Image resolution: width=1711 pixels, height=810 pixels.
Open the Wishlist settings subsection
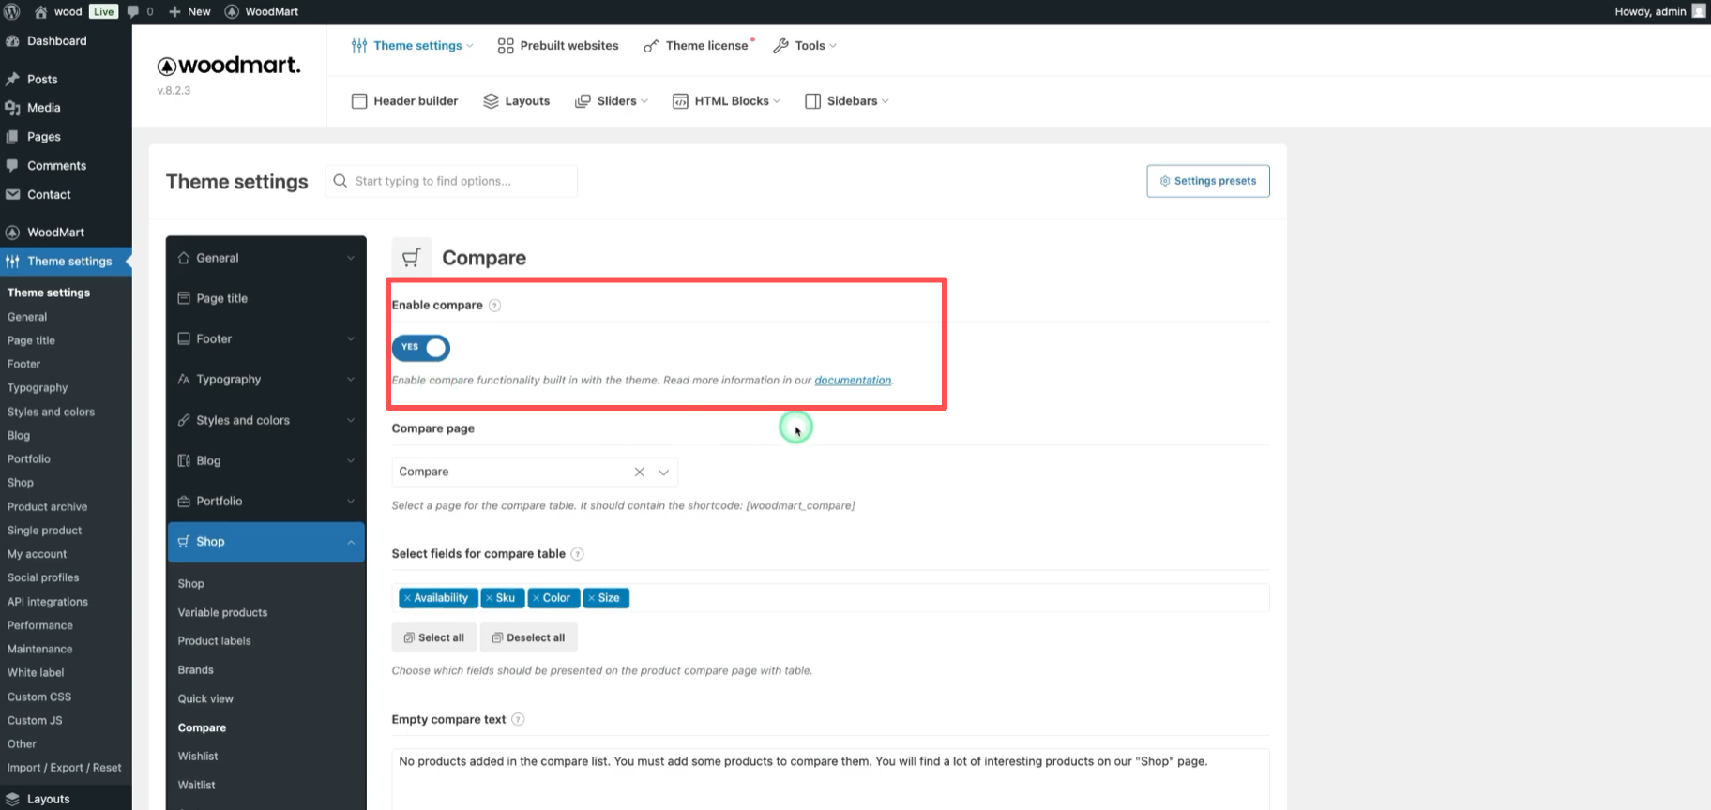[x=198, y=757]
